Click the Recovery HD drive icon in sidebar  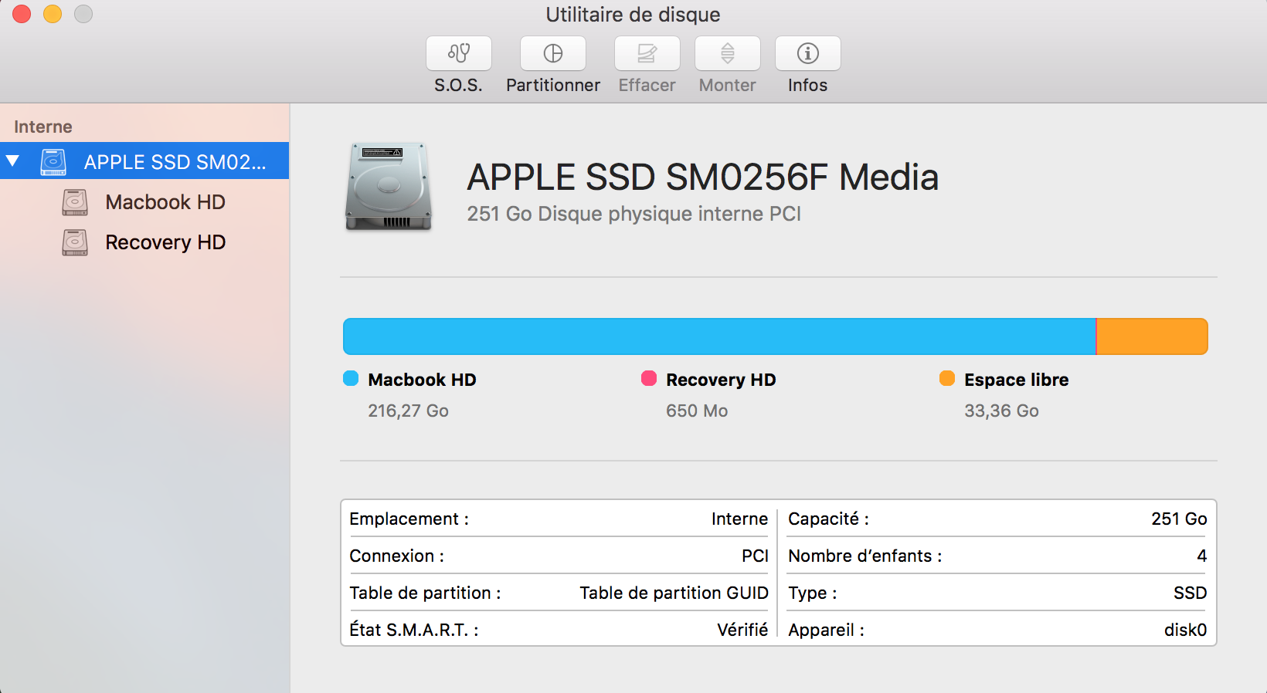[x=75, y=242]
